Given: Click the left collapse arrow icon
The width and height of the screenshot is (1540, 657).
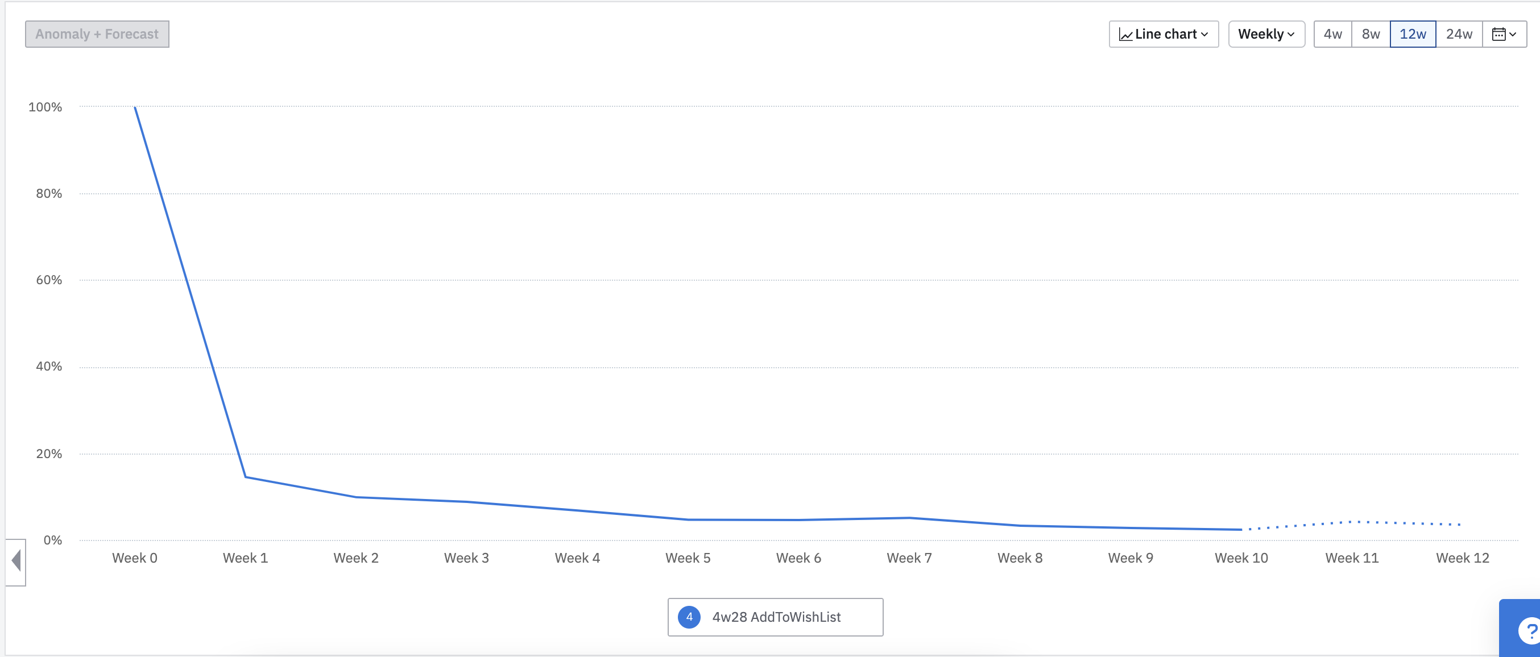Looking at the screenshot, I should click(16, 561).
